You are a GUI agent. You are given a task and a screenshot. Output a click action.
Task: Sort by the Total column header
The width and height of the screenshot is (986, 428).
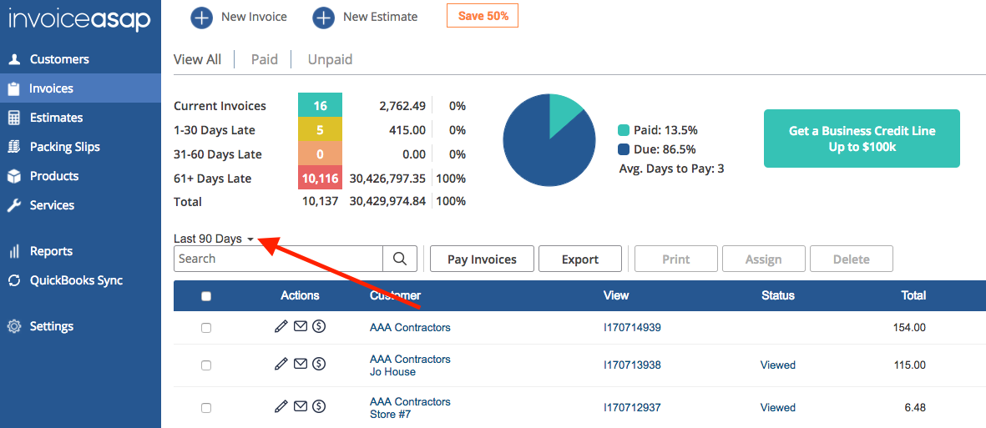point(913,295)
